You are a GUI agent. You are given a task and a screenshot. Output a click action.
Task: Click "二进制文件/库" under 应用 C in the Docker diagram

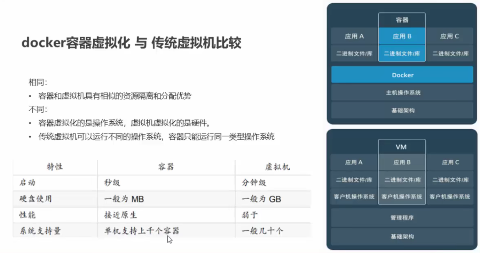coord(450,53)
